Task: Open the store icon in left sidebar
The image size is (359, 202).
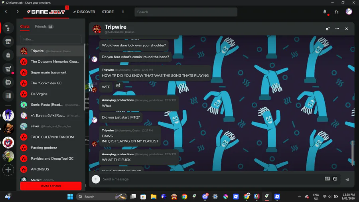Action: click(x=8, y=42)
